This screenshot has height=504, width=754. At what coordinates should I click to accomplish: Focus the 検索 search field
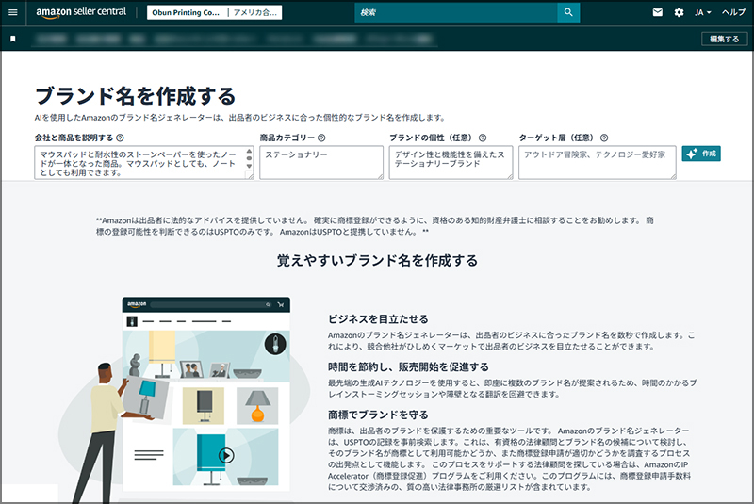(x=456, y=12)
